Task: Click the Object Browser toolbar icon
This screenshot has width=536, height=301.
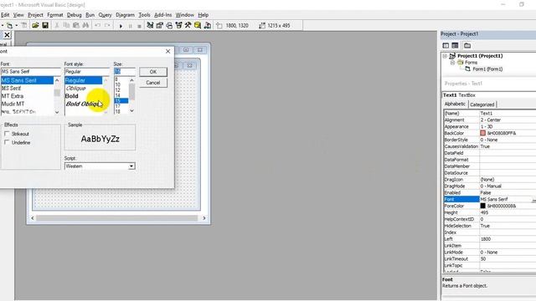Action: point(178,25)
